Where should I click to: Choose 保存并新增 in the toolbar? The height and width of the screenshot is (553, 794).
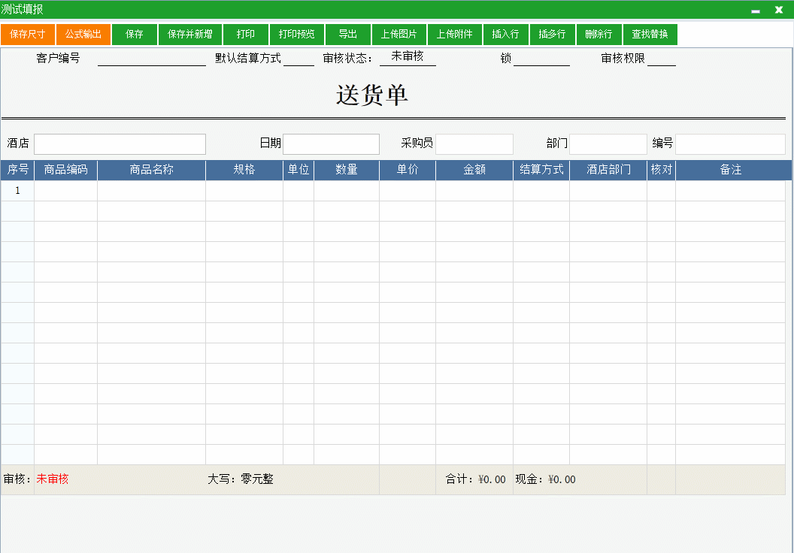[x=190, y=35]
